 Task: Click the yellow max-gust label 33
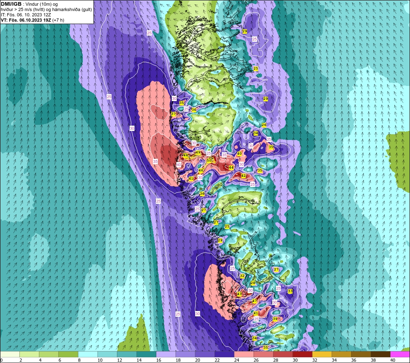click(290, 291)
